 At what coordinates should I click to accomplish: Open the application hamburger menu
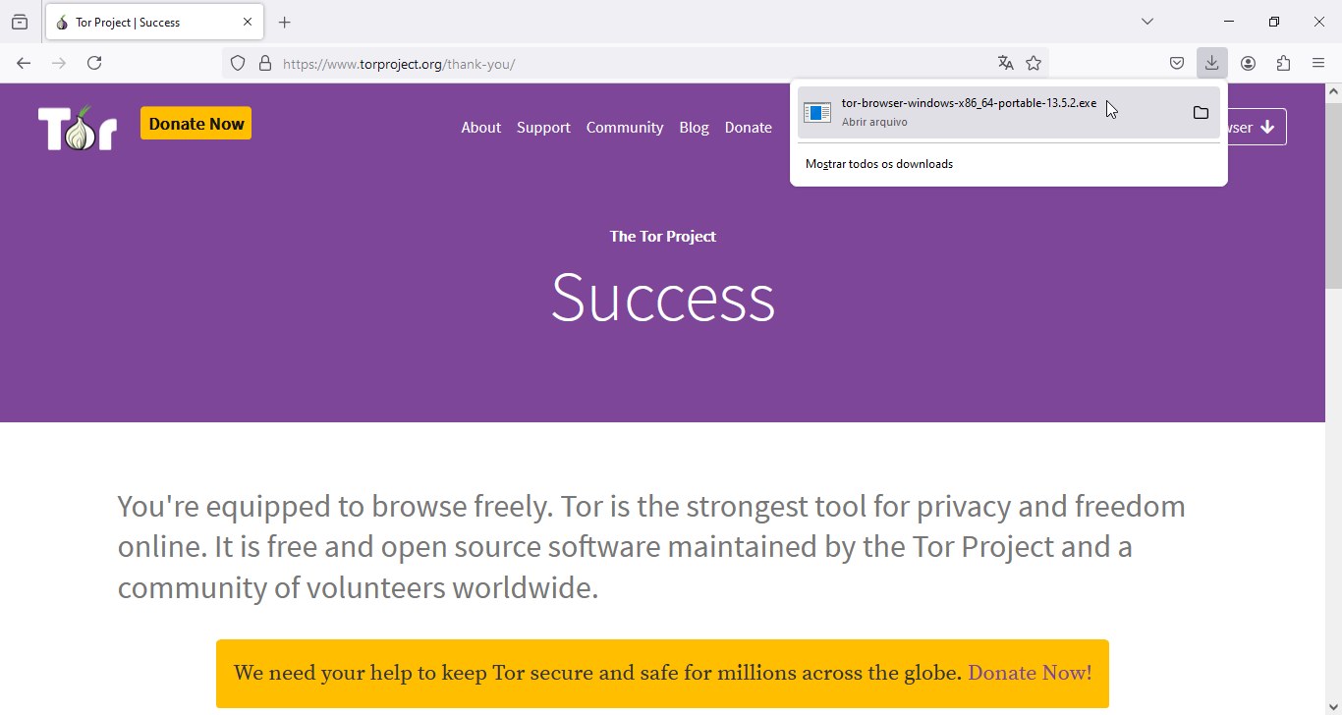point(1318,64)
